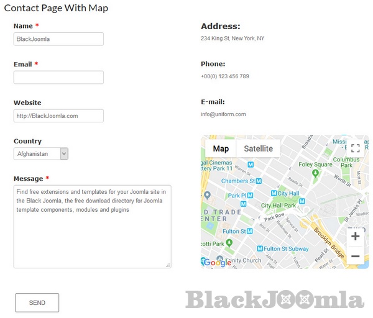Click the BlackJoomla logo watermark
Viewport: 373px width, 318px height.
click(x=274, y=300)
